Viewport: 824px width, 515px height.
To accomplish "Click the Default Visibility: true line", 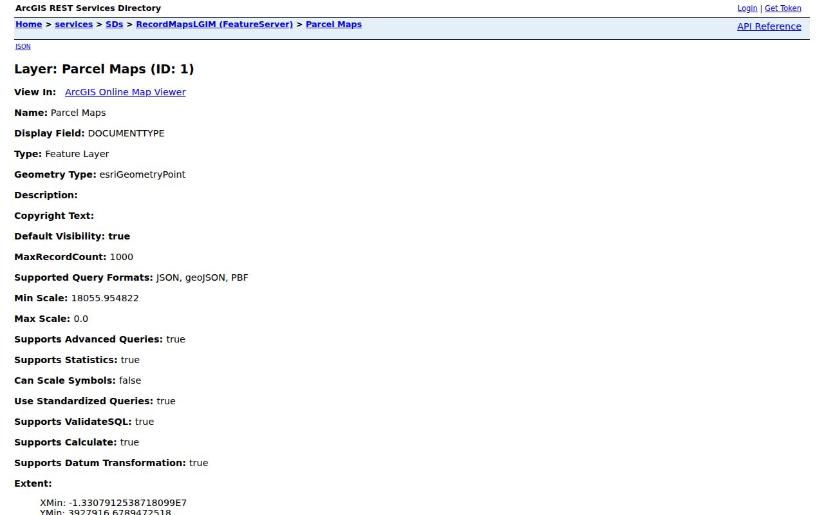I will coord(72,236).
